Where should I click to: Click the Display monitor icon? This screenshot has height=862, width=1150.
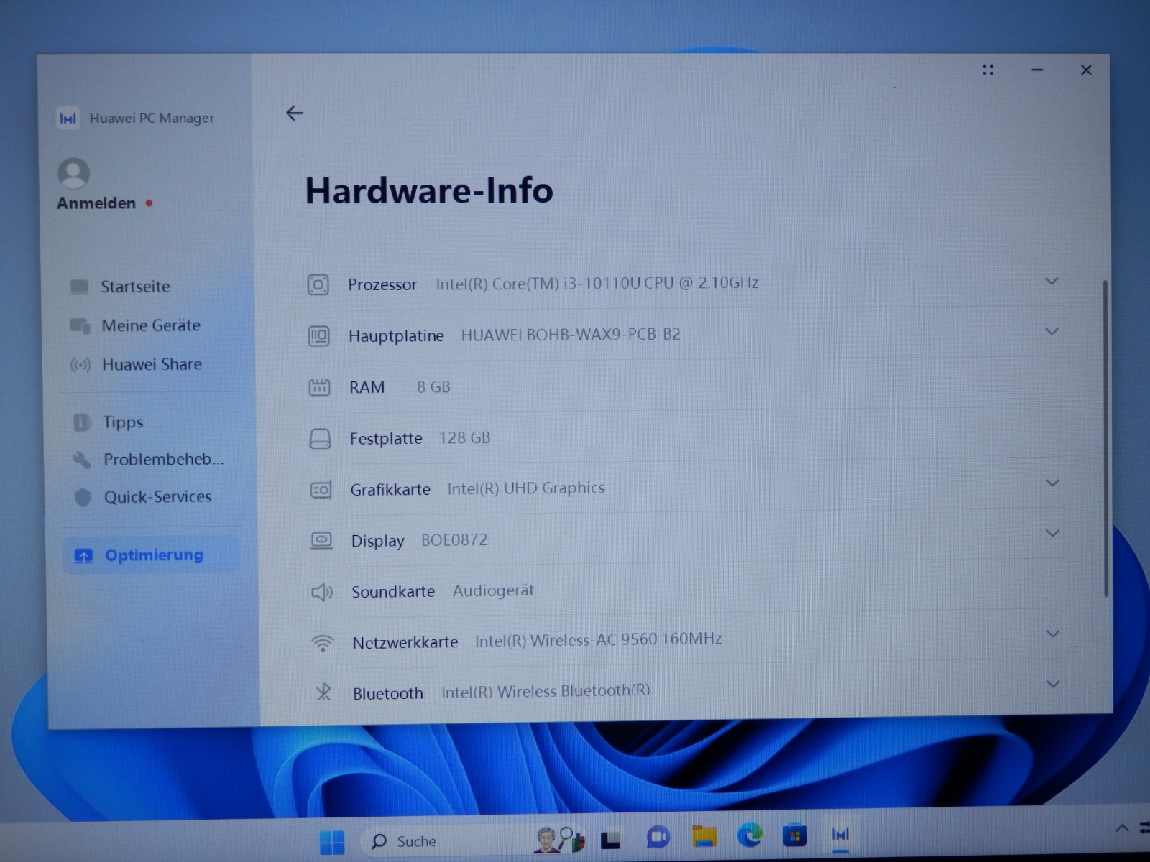321,540
